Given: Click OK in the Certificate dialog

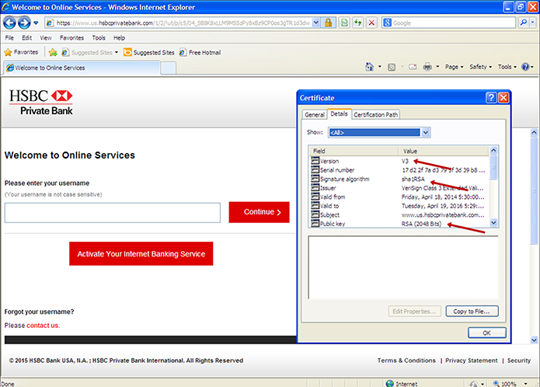Looking at the screenshot, I should 486,332.
